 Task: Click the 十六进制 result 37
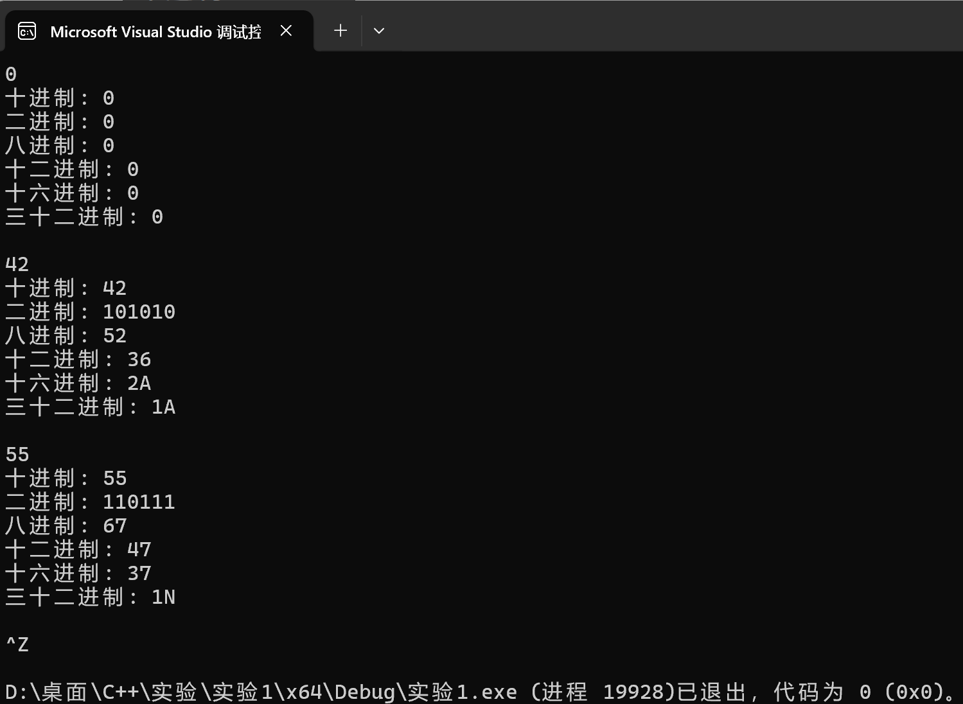point(139,572)
